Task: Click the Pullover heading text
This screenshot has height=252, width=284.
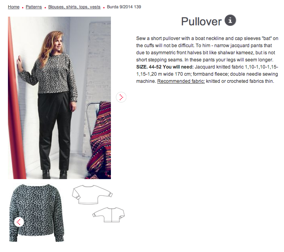Action: [201, 21]
